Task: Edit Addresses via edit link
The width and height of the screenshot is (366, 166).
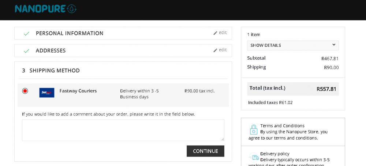Action: (x=223, y=50)
